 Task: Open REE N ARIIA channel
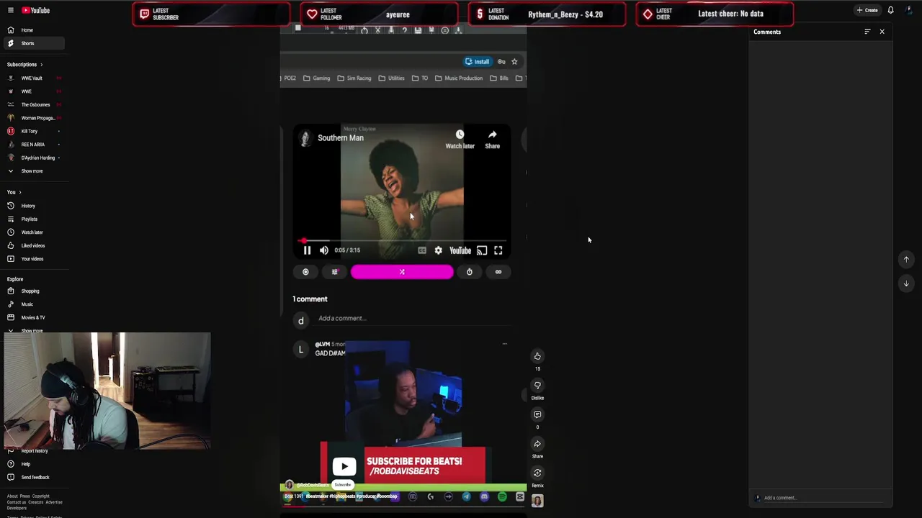32,145
